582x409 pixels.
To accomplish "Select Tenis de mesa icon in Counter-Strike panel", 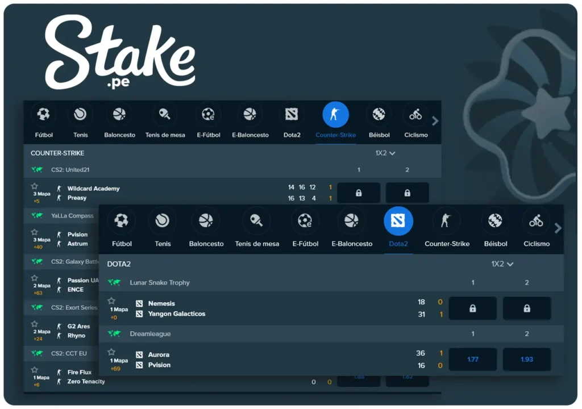I will coord(165,114).
